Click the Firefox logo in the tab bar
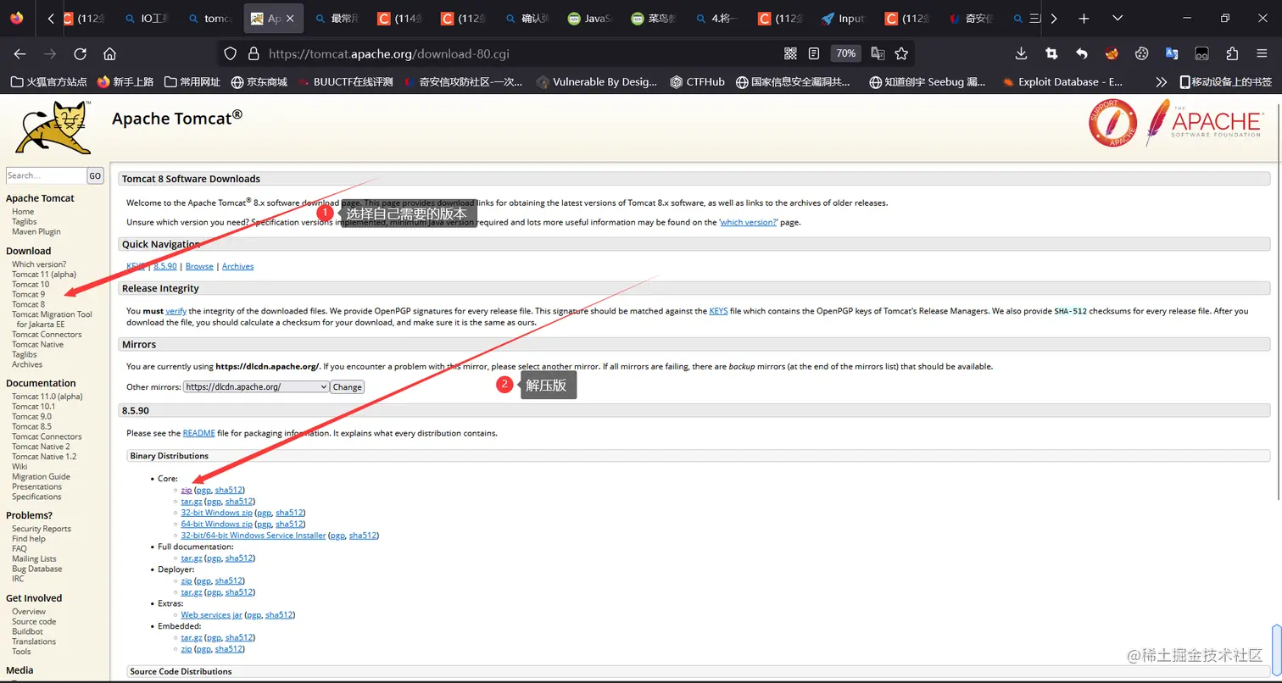This screenshot has width=1282, height=683. click(17, 18)
